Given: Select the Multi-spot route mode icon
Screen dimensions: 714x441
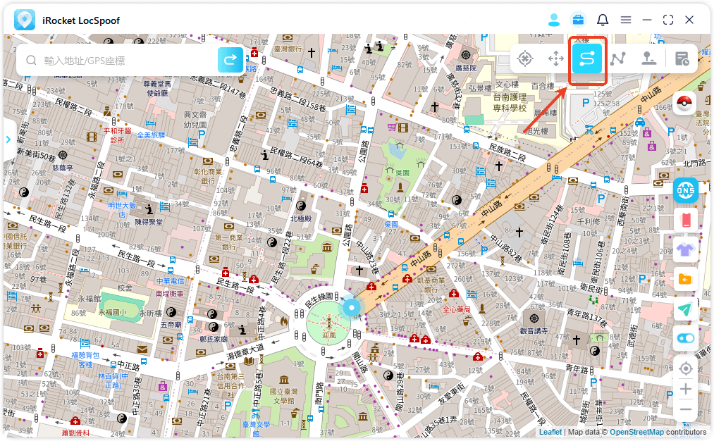Looking at the screenshot, I should pos(618,58).
